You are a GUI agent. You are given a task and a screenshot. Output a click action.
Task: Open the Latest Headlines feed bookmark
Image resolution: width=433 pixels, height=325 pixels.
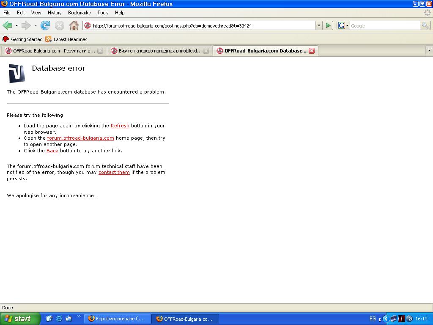click(x=66, y=39)
